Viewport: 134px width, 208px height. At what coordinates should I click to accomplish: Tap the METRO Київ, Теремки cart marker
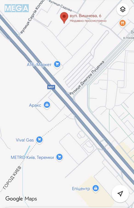pyautogui.click(x=59, y=157)
